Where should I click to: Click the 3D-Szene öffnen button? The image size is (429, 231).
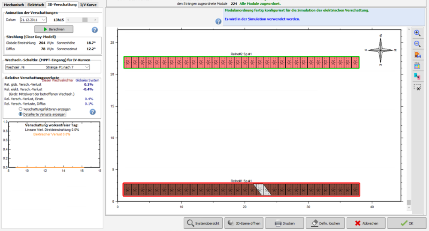pos(243,223)
